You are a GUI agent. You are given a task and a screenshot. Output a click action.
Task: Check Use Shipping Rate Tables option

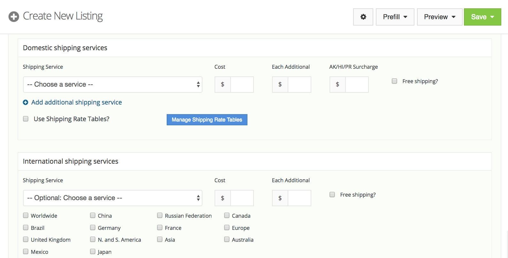(26, 119)
